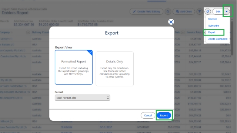This screenshot has width=237, height=133.
Task: Click the Delivery Country column header
Action: tap(40, 32)
